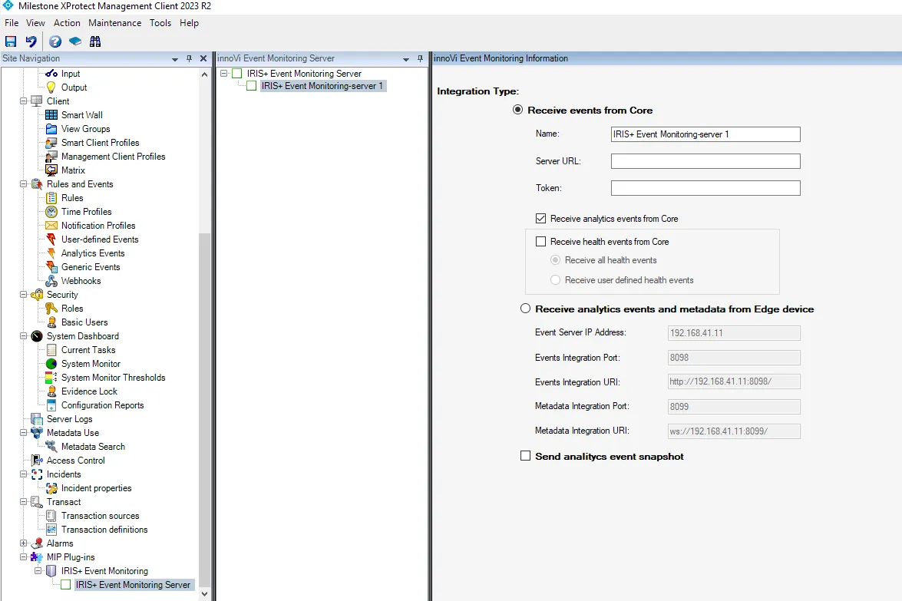
Task: Click the Output lightbulb icon
Action: coord(51,88)
